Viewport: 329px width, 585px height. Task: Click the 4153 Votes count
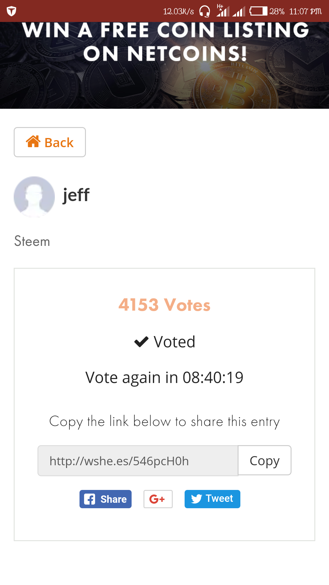point(164,305)
